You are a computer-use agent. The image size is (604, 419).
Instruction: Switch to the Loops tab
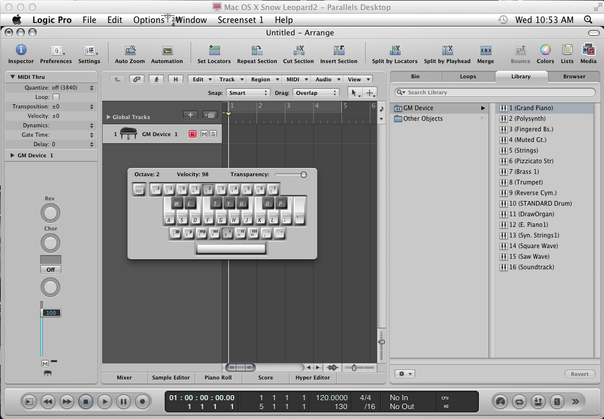468,77
